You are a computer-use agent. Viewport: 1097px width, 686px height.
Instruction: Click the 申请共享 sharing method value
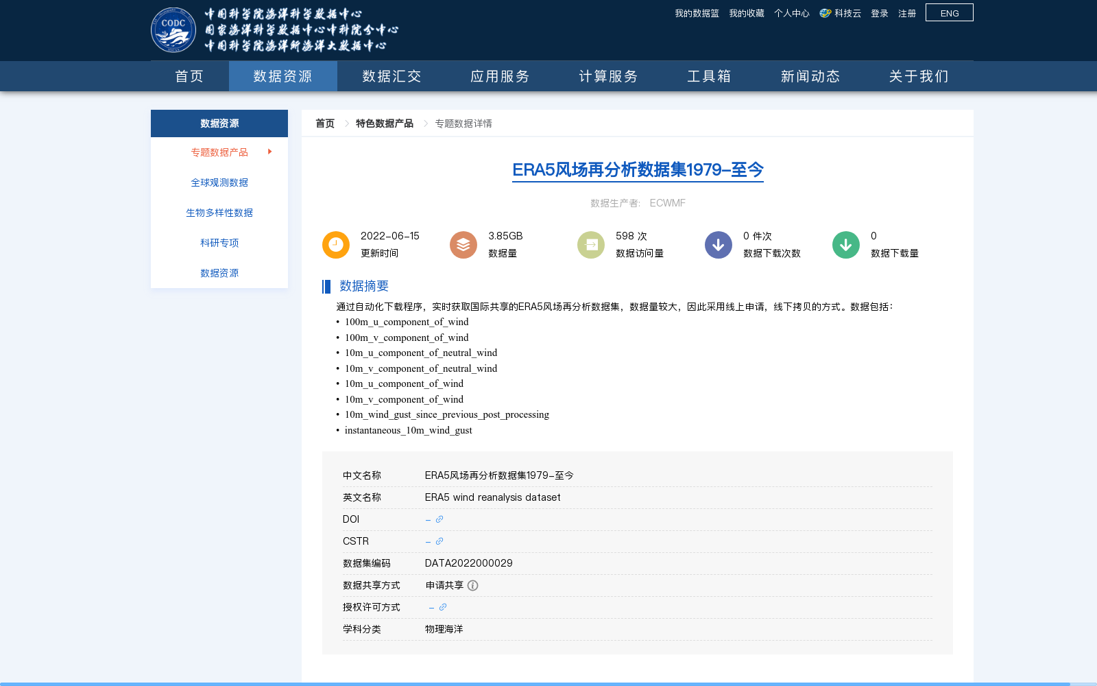coord(444,585)
